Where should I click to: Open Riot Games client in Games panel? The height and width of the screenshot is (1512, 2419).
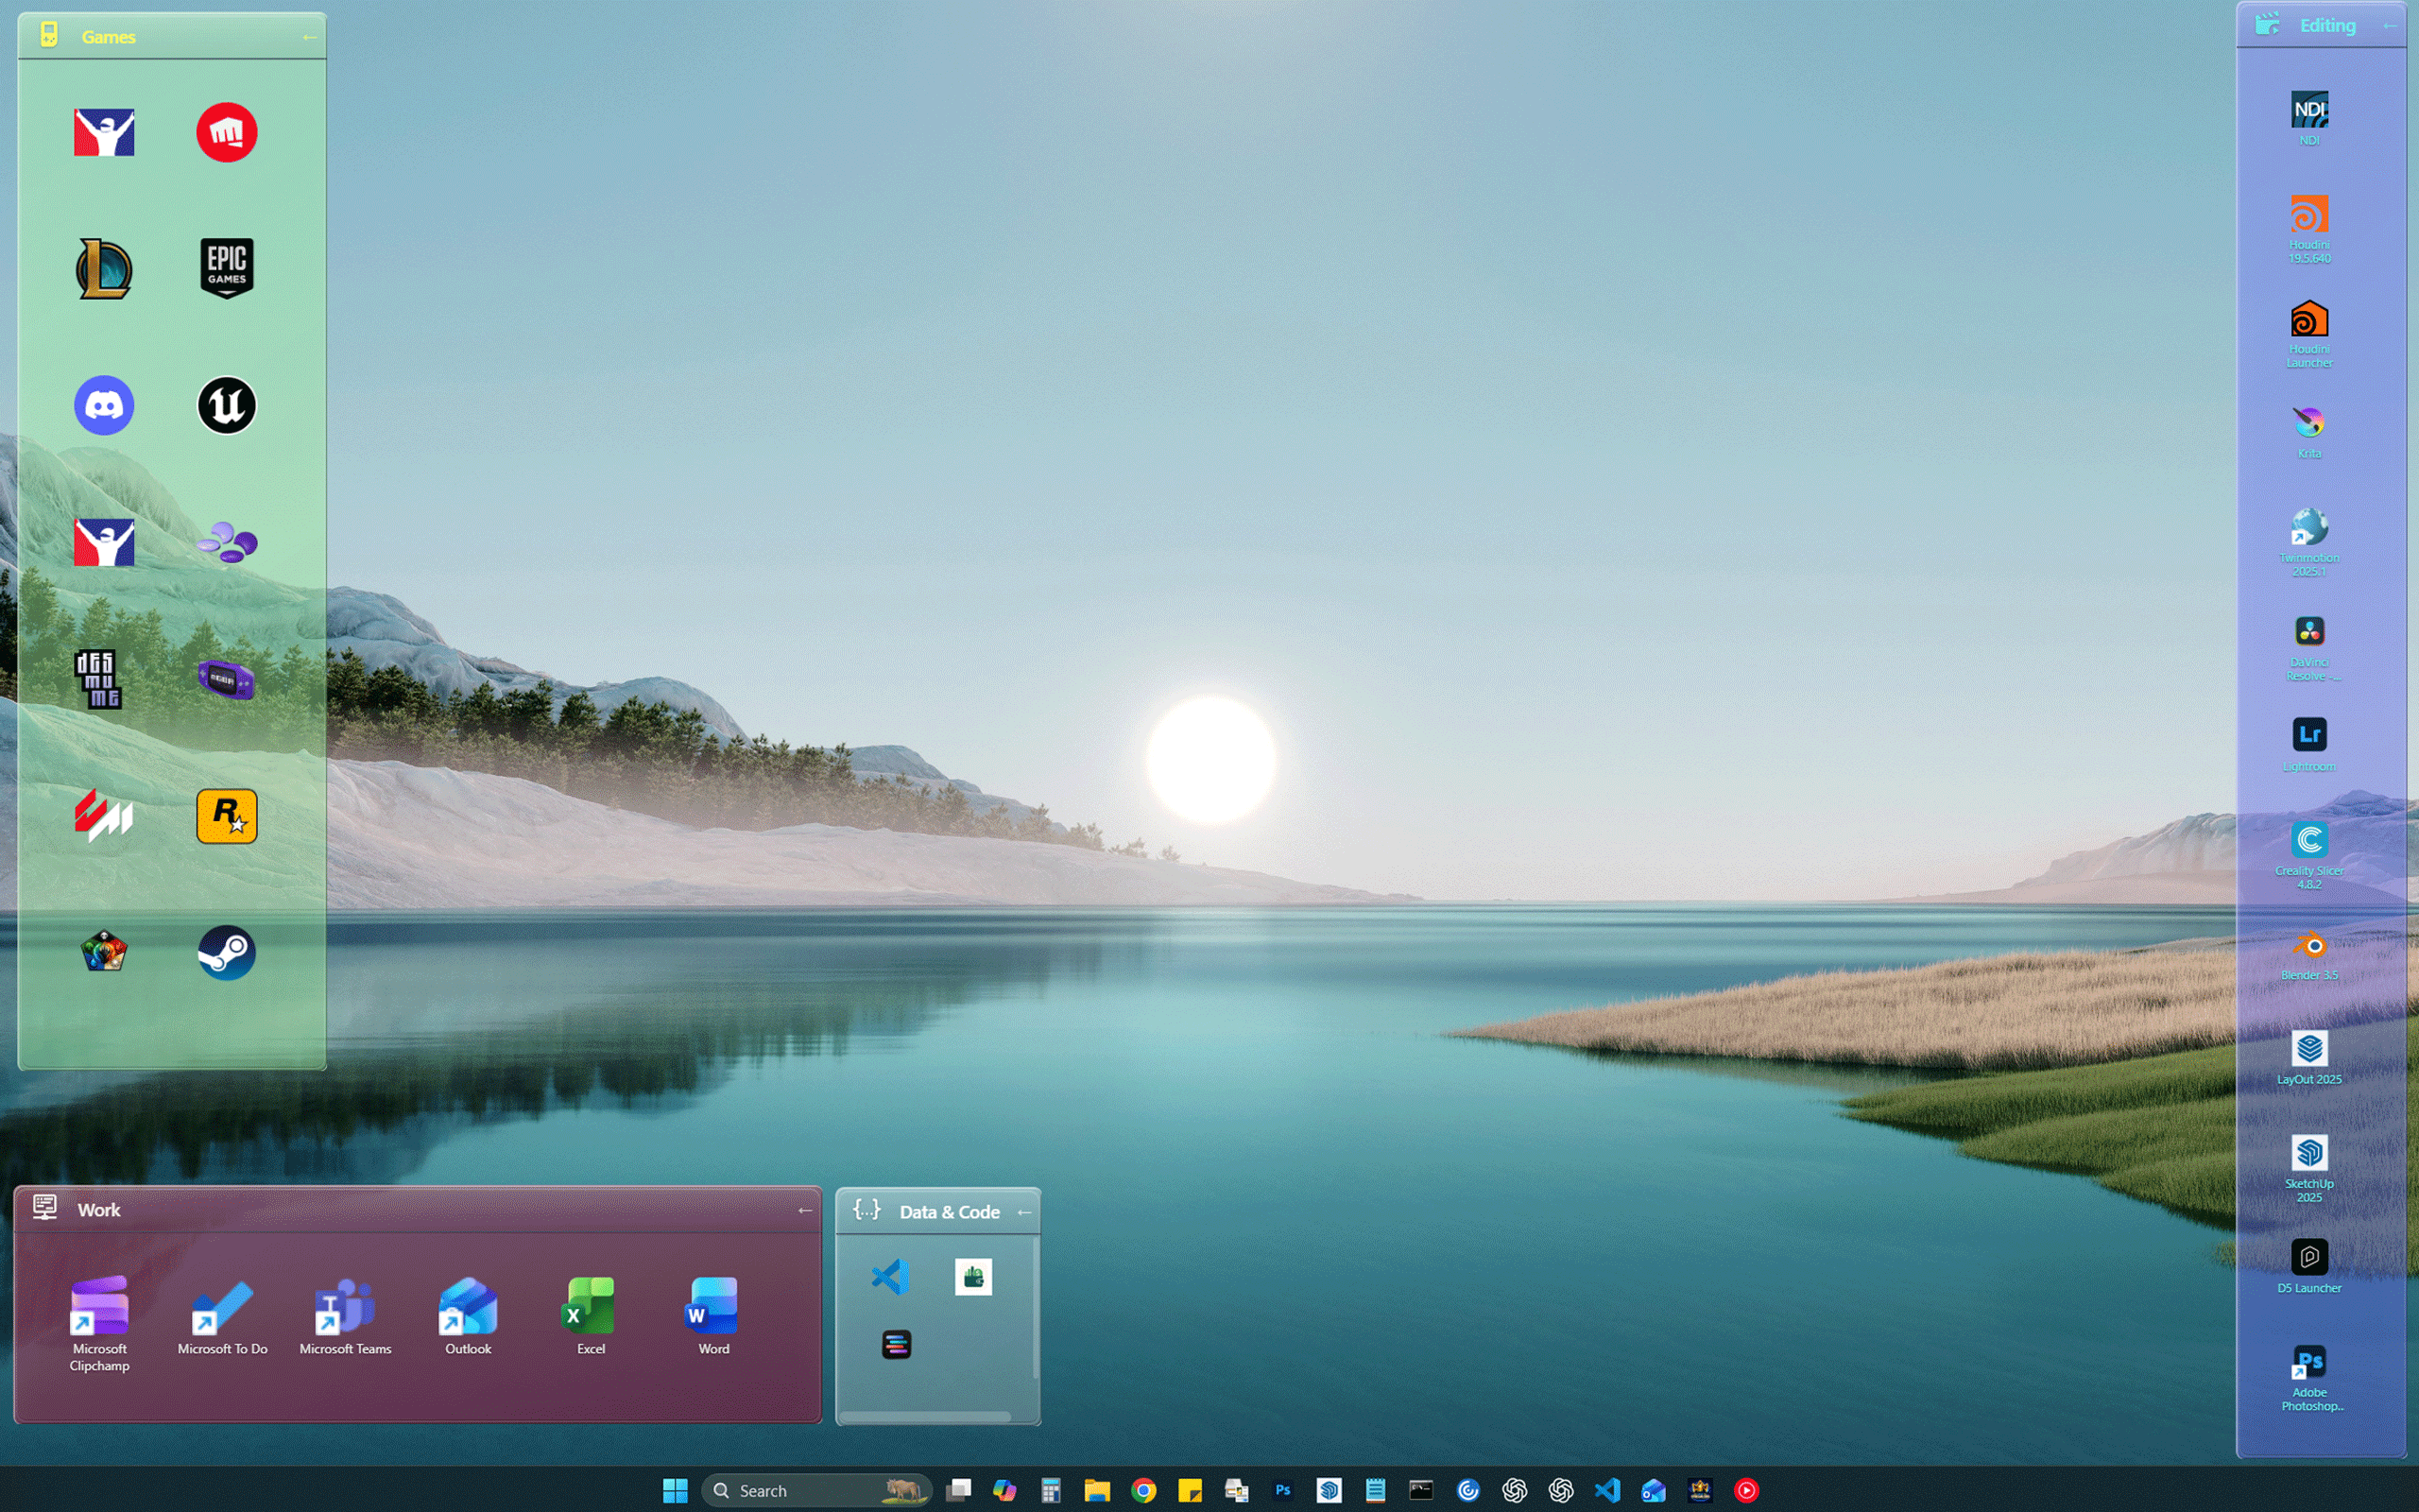pyautogui.click(x=226, y=132)
